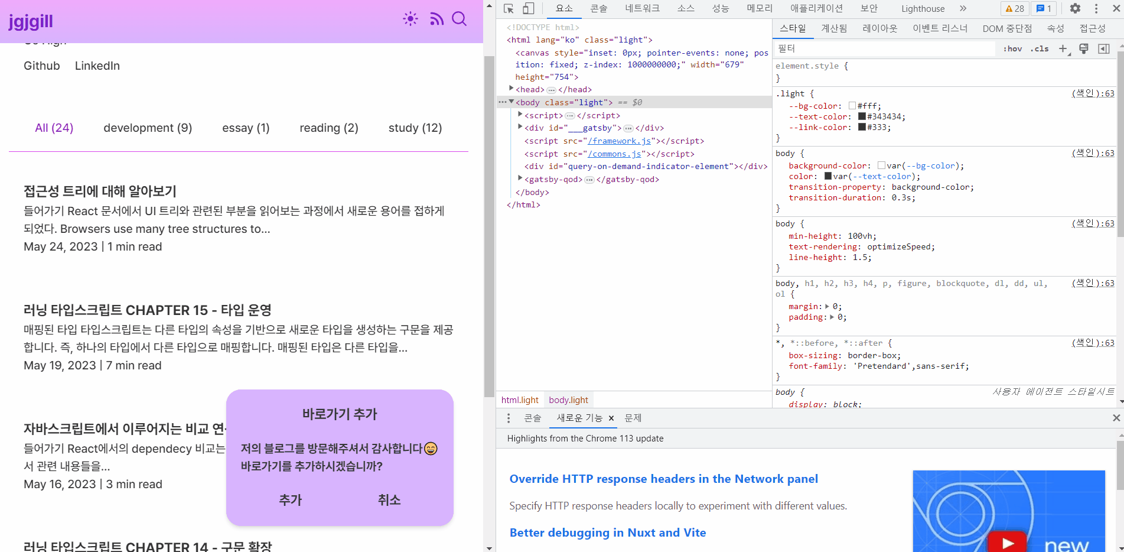
Task: Open the 계산됨 styles sub-tab
Action: pos(834,28)
